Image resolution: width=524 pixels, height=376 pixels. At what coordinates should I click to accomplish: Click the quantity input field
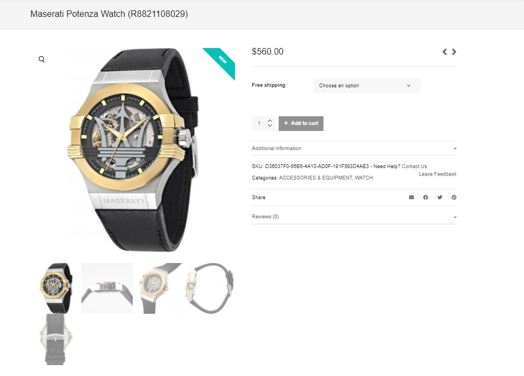pos(260,123)
